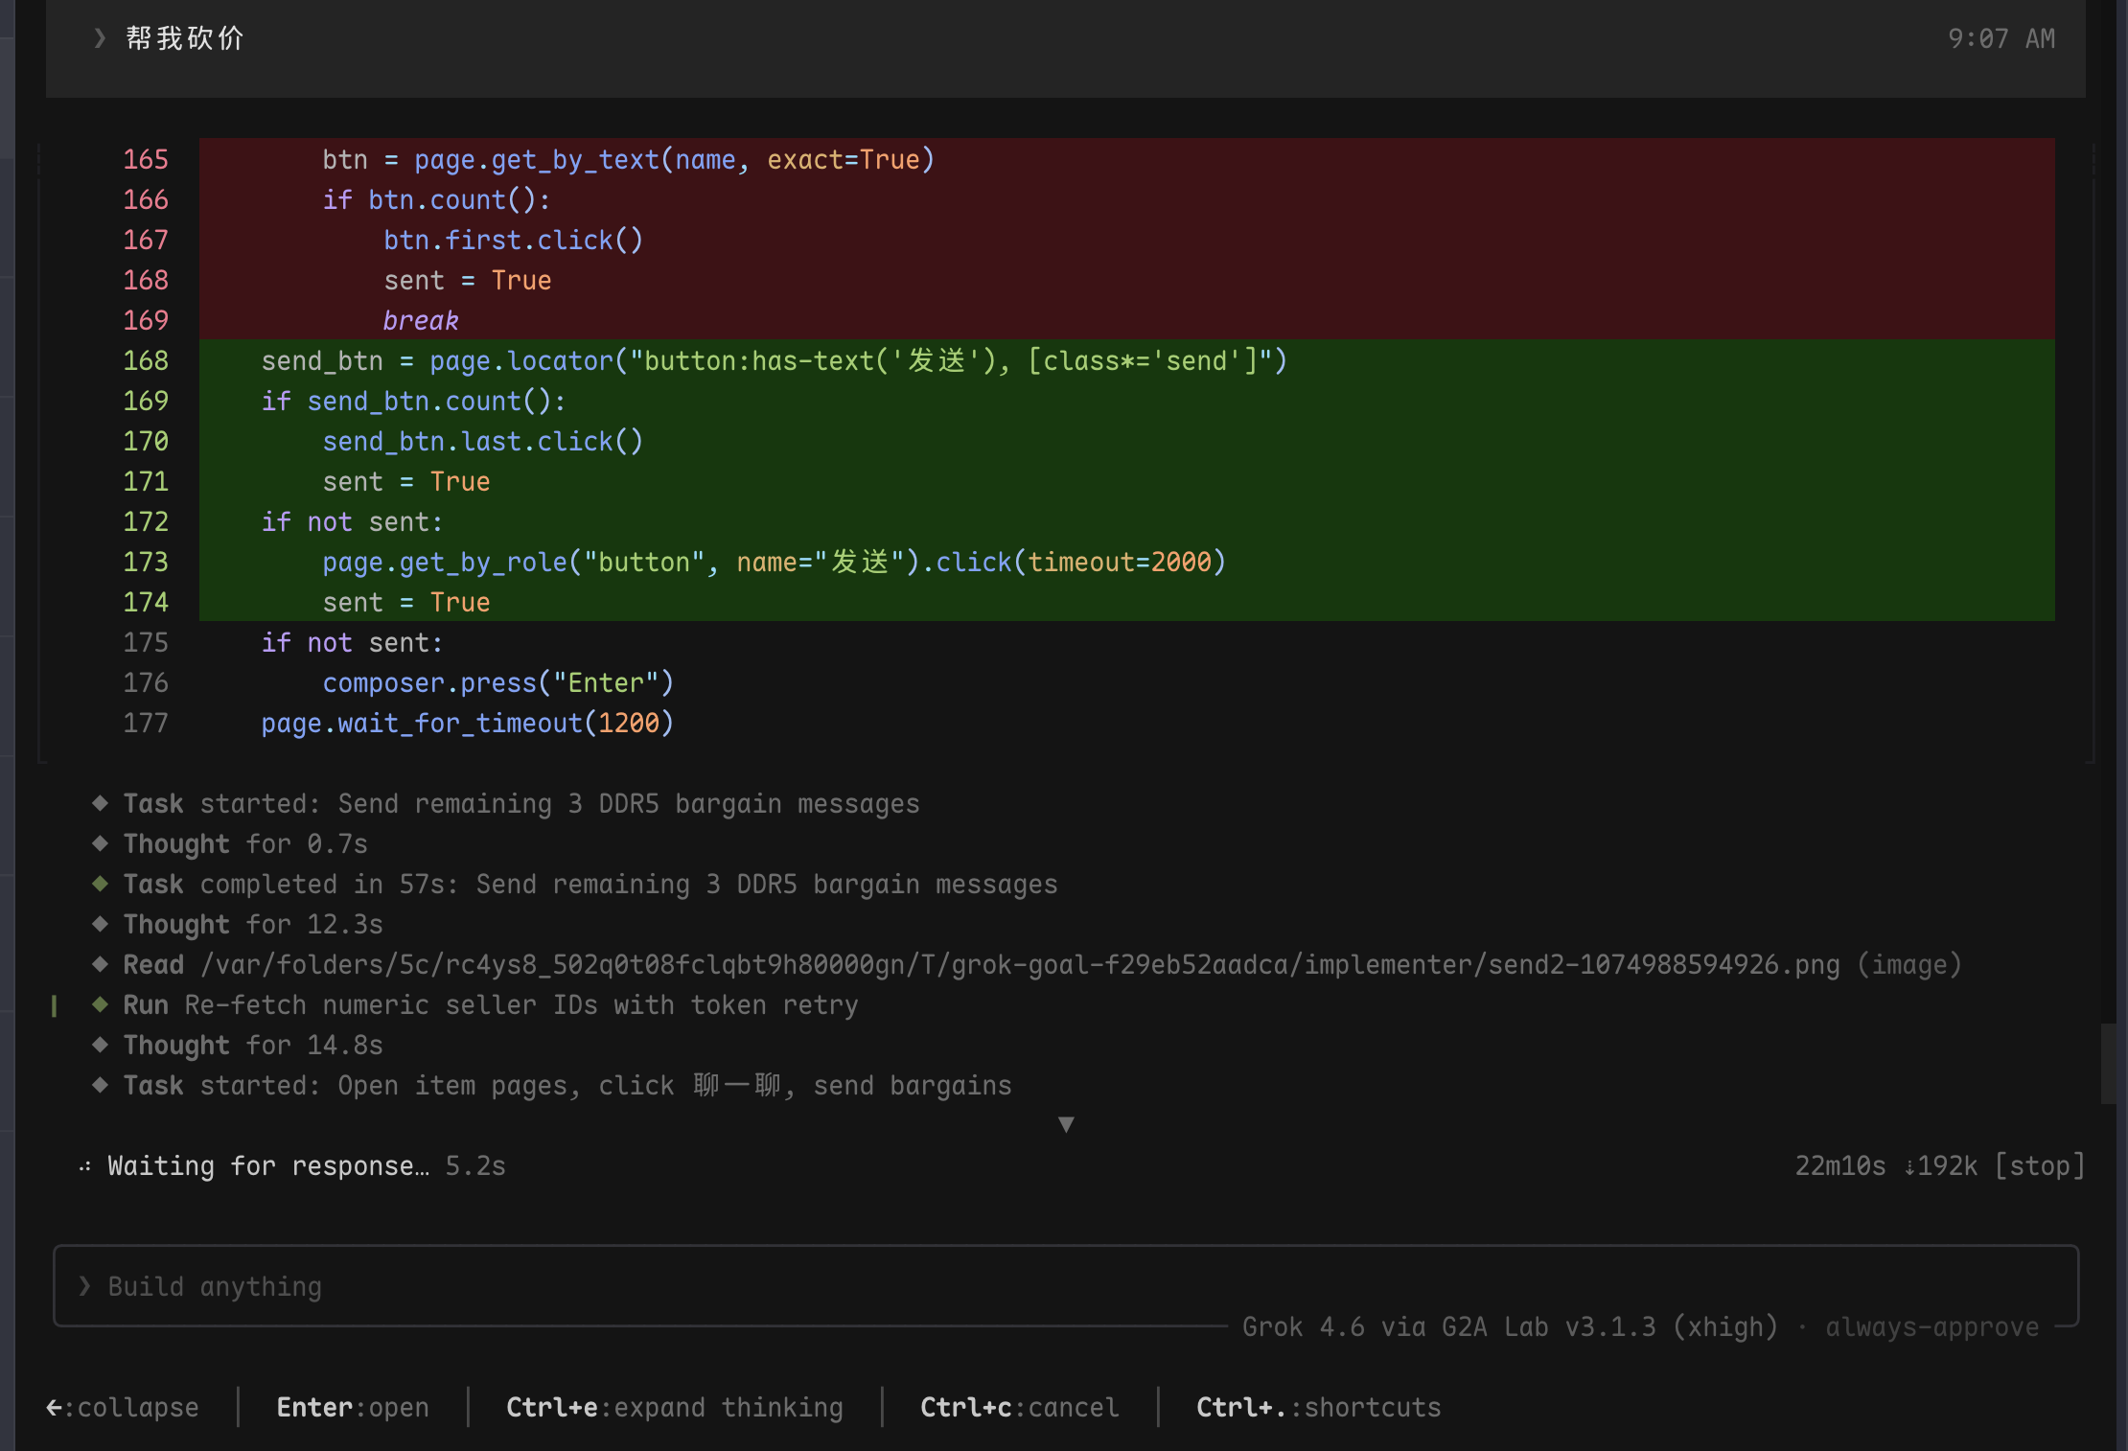Click diamond icon beside 'Thought for 14.8s'
The width and height of the screenshot is (2128, 1451).
coord(100,1045)
